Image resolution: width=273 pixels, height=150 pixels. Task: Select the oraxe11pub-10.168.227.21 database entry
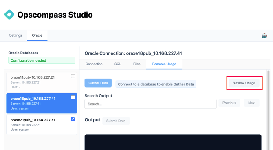tap(42, 82)
